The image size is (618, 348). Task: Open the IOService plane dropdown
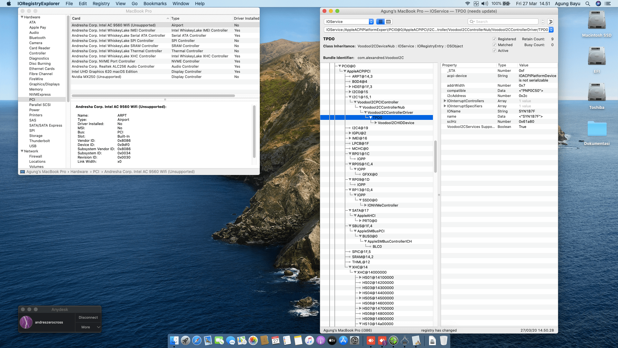click(349, 22)
